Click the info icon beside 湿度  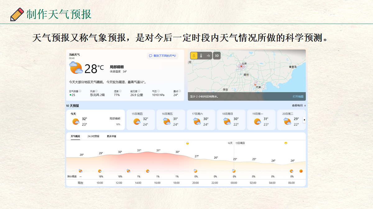pyautogui.click(x=120, y=91)
